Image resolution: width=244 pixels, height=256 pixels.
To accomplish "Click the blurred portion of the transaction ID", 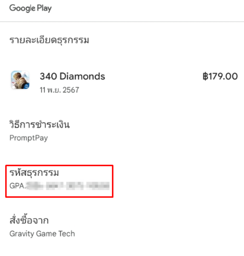I will click(x=68, y=186).
